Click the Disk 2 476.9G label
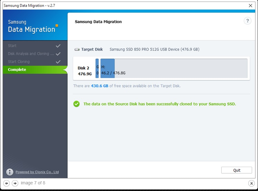The width and height of the screenshot is (258, 191). click(84, 71)
